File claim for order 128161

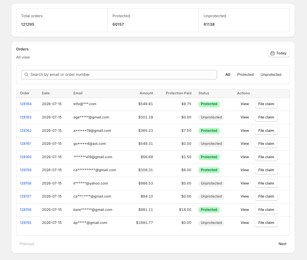266,144
